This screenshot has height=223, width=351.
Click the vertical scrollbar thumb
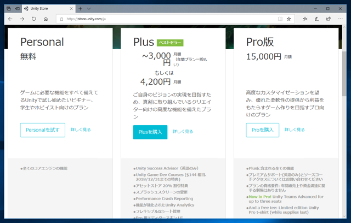(344, 74)
